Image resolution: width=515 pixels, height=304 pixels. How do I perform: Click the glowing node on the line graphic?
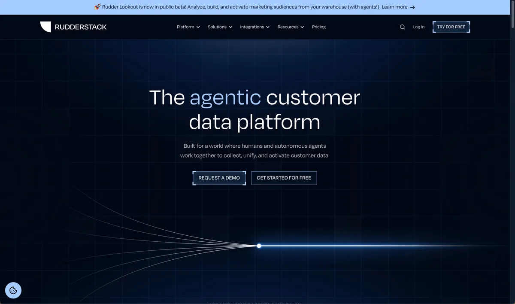click(259, 246)
